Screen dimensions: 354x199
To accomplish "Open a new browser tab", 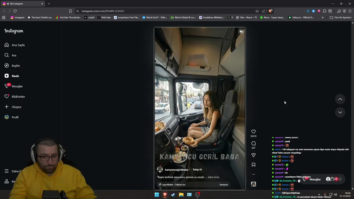I will [49, 4].
